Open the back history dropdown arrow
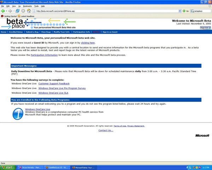Viewport: 212px width, 170px height. coord(6,11)
